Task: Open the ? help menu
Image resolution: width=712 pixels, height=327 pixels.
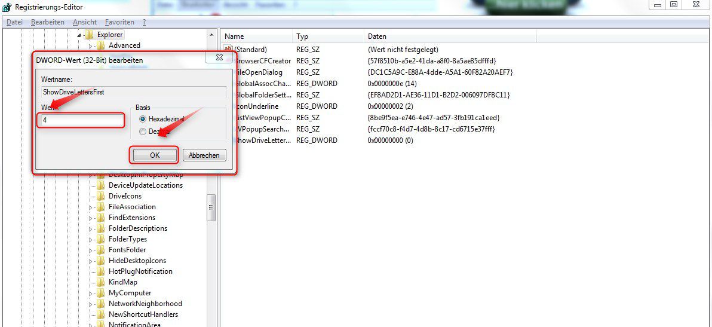Action: point(144,22)
